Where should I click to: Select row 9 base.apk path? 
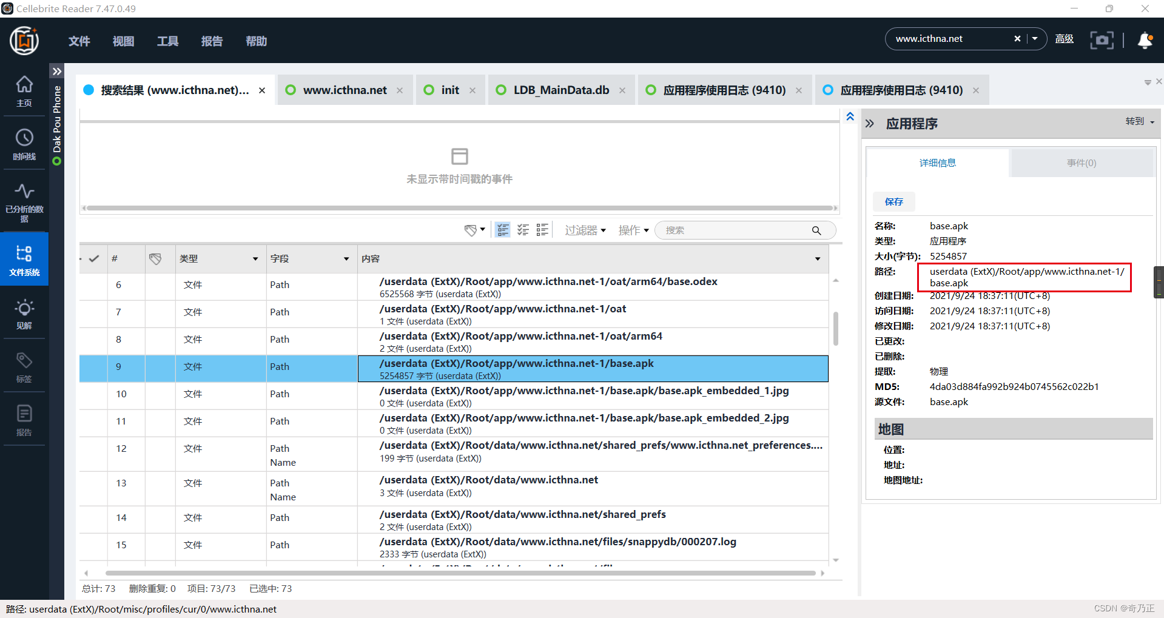[454, 369]
